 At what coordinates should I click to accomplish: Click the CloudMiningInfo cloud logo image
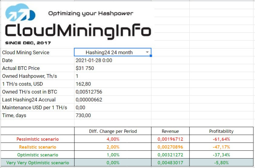coord(20,12)
